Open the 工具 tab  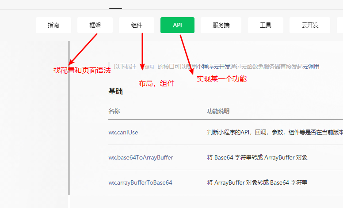(266, 25)
